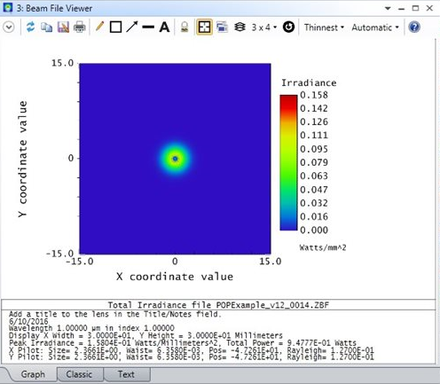Select the text annotation tool
This screenshot has width=440, height=384.
pyautogui.click(x=164, y=27)
